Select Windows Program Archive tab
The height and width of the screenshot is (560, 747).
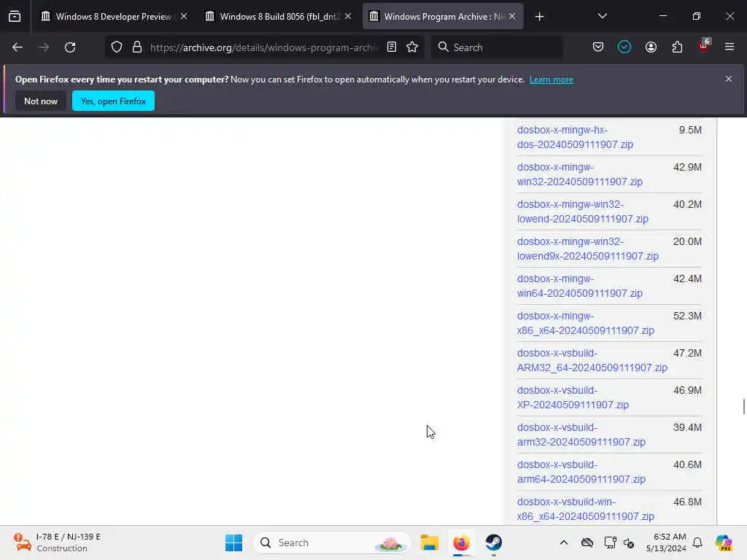(x=443, y=17)
